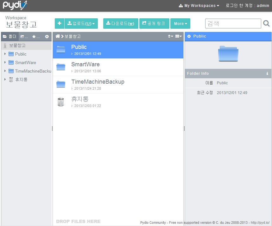272x226 pixels.
Task: Open the sort order dropdown
Action: pyautogui.click(x=170, y=36)
